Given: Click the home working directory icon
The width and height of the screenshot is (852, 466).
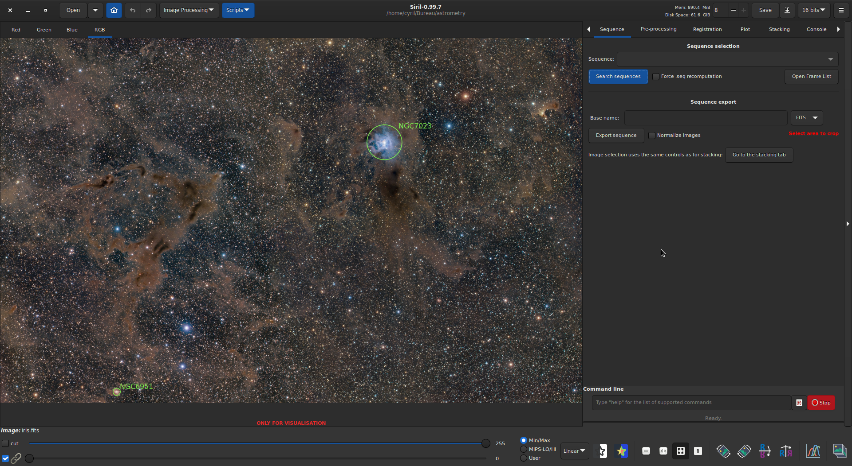Looking at the screenshot, I should (x=114, y=10).
